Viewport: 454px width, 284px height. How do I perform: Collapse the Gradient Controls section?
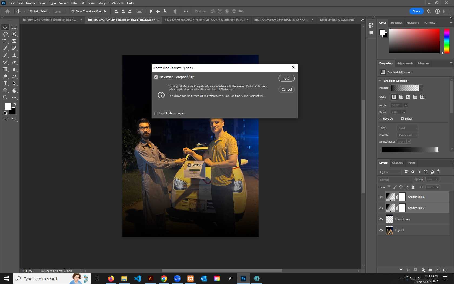pos(380,81)
